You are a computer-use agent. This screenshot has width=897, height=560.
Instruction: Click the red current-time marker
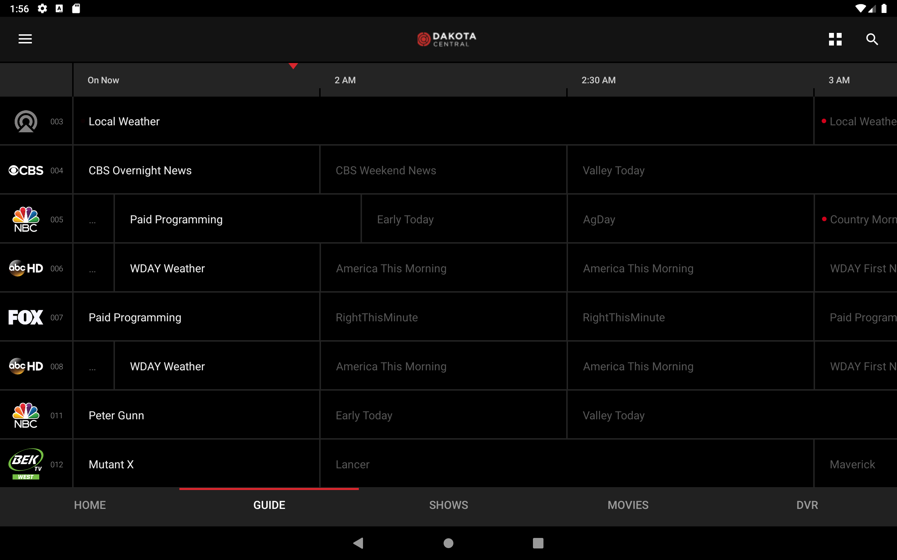click(x=293, y=66)
